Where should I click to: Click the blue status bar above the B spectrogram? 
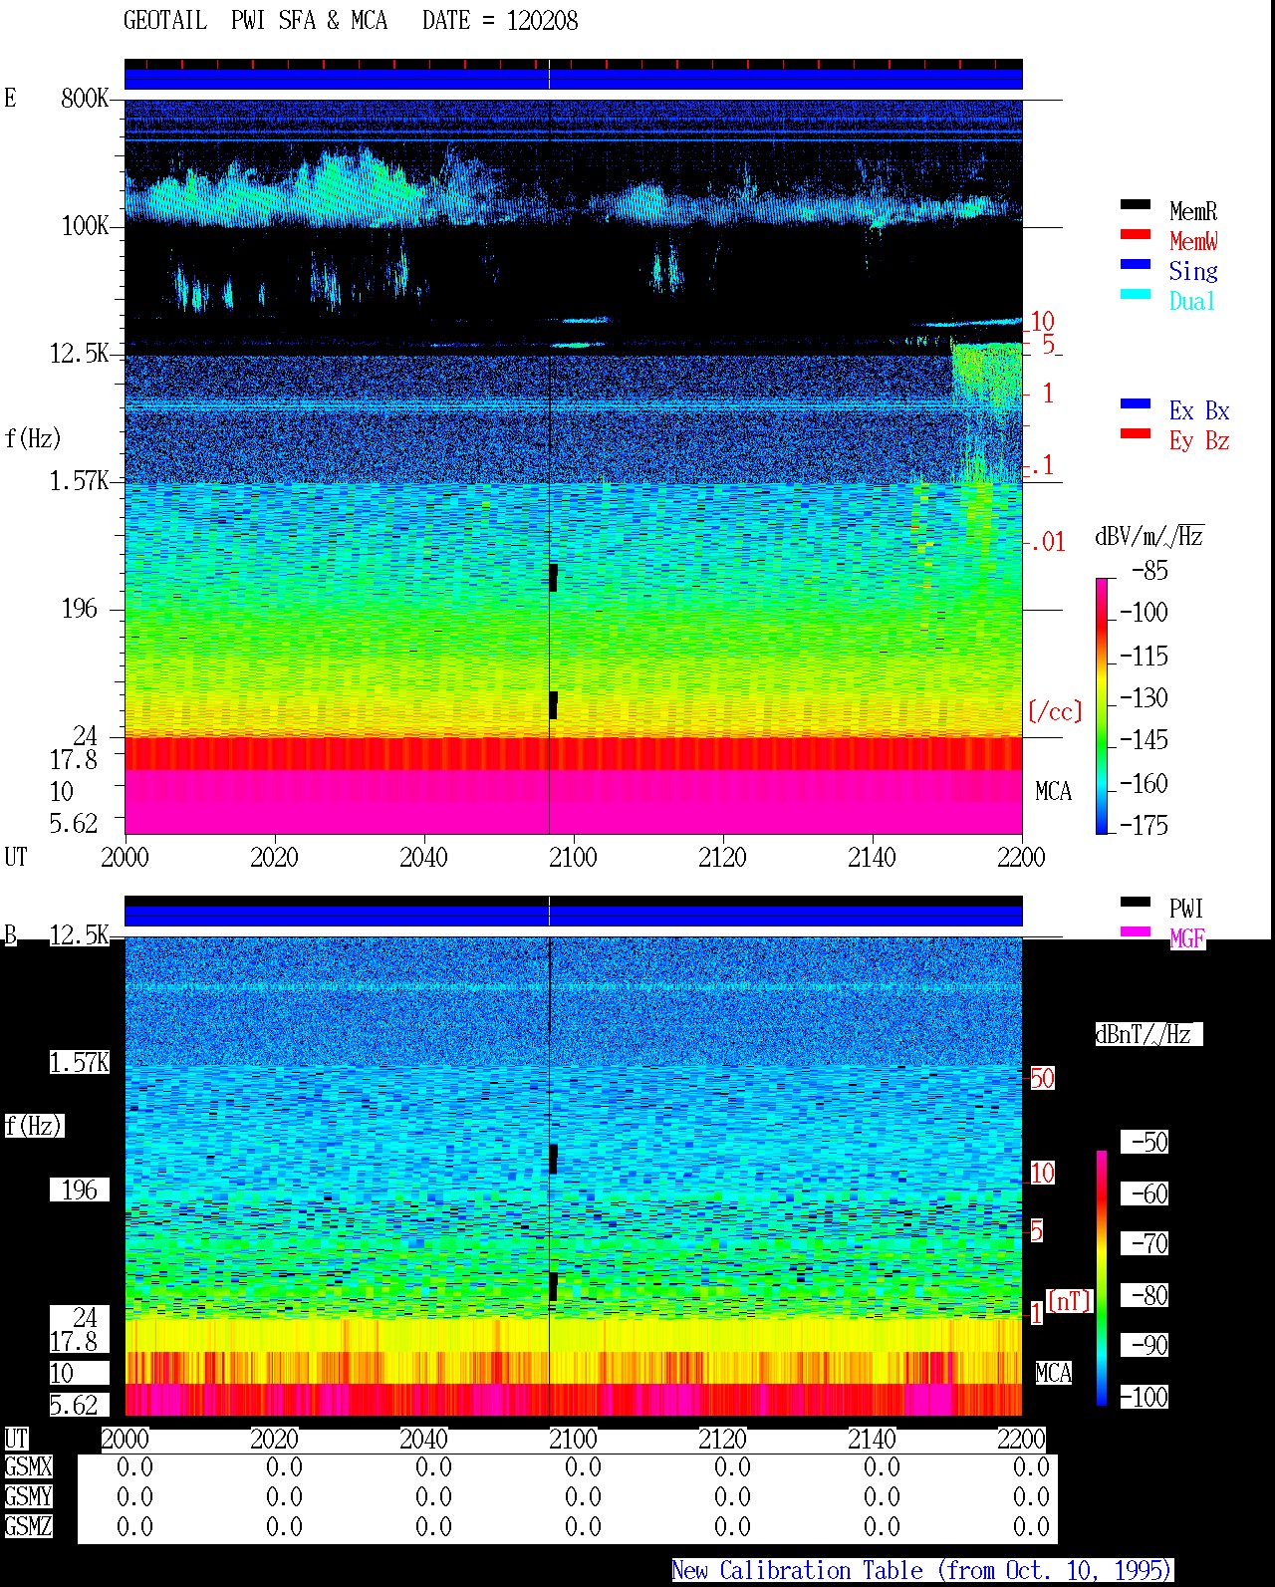coord(573,915)
